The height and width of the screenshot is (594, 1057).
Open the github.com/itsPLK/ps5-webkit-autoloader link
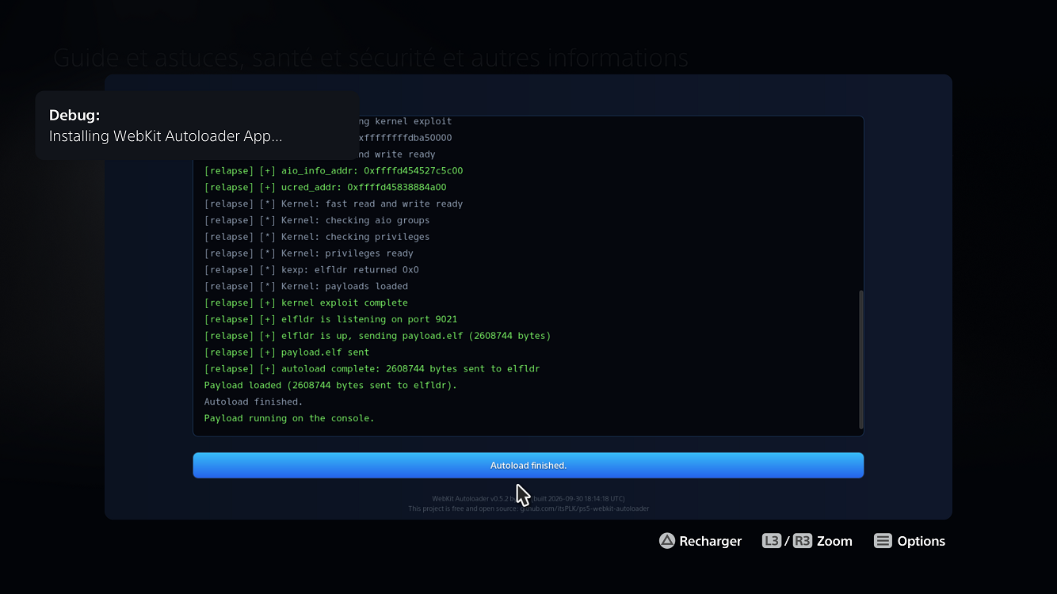pos(584,508)
